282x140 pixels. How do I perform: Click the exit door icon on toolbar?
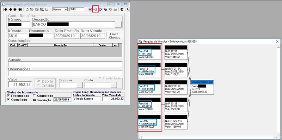128,9
